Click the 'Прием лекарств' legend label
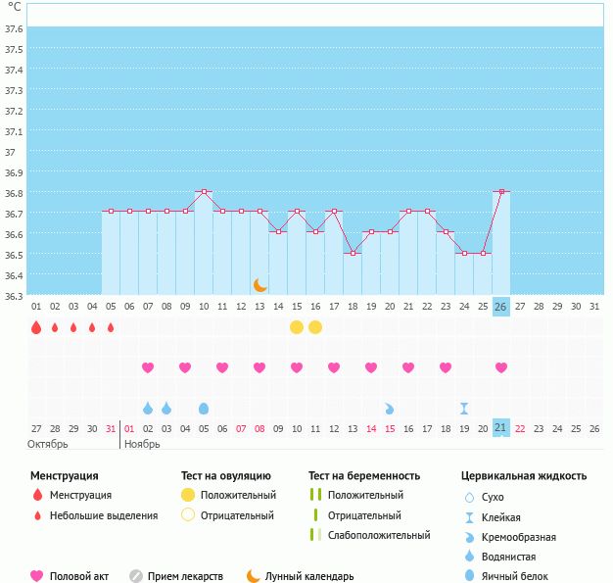613x583 pixels. (x=185, y=576)
